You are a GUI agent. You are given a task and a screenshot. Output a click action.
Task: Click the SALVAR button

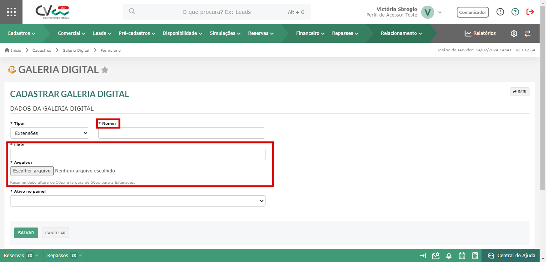coord(26,233)
